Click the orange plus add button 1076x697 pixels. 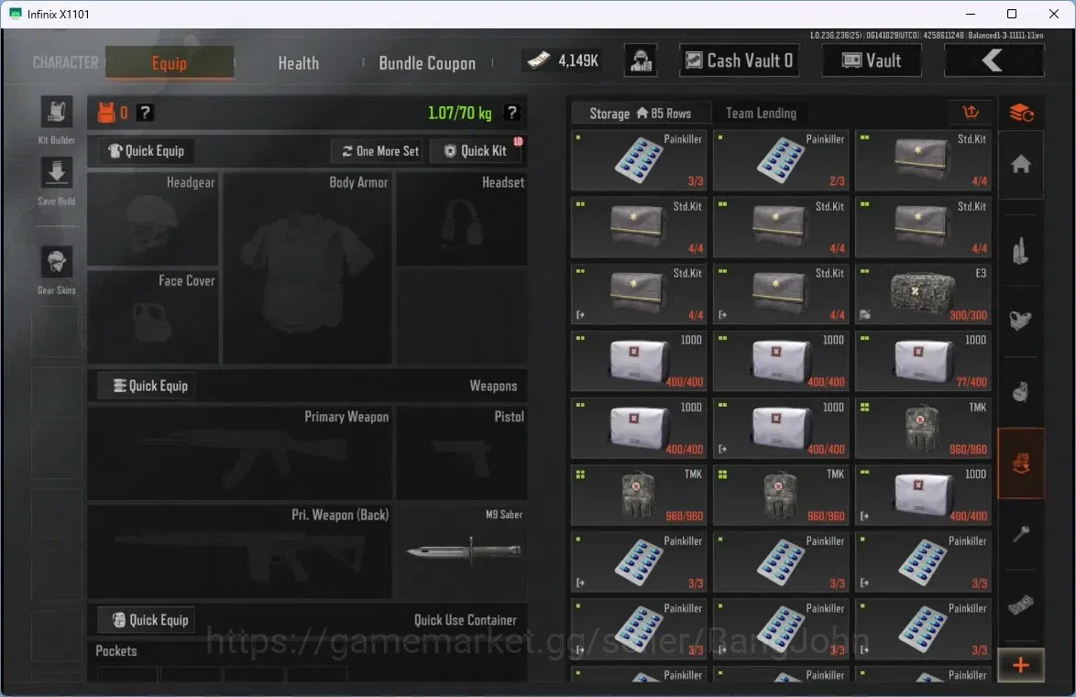pos(1021,665)
